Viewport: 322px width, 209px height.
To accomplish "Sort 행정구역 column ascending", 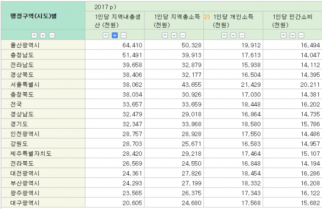I will 34,35.
